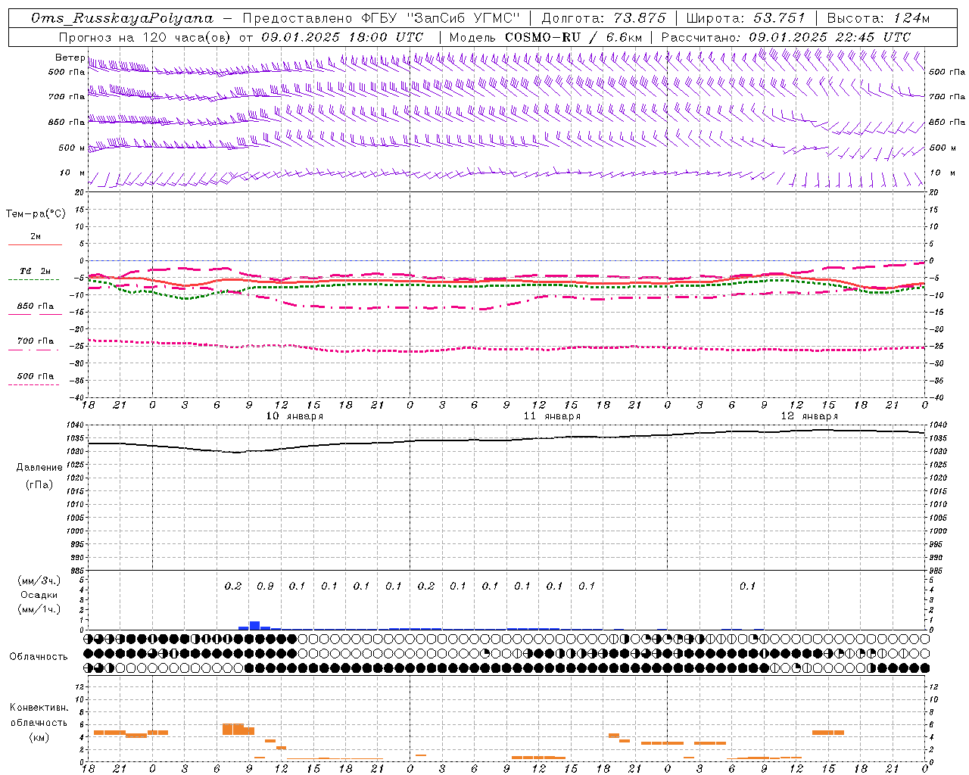Click the '10 января' date label
Screen dimensions: 969x775
[294, 416]
